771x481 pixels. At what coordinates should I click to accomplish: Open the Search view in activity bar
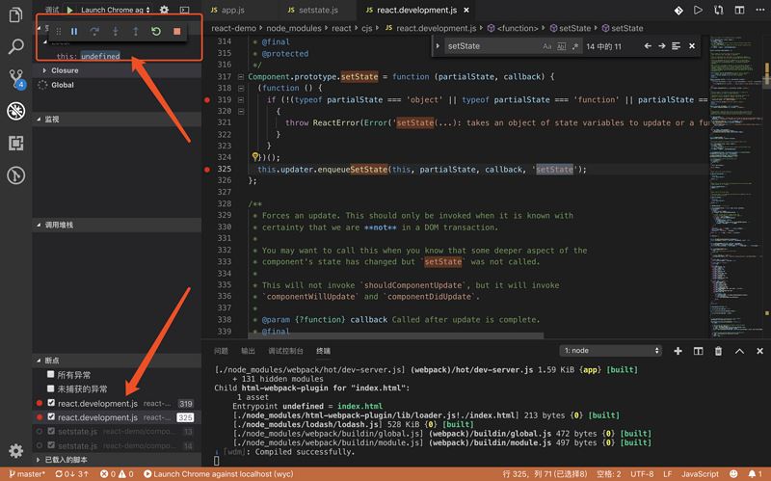(15, 45)
